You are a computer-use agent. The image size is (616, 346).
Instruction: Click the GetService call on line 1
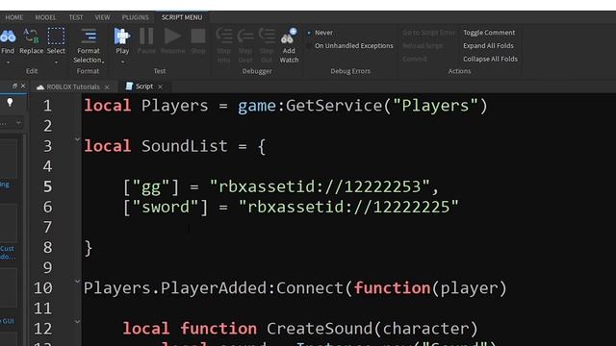coord(334,106)
